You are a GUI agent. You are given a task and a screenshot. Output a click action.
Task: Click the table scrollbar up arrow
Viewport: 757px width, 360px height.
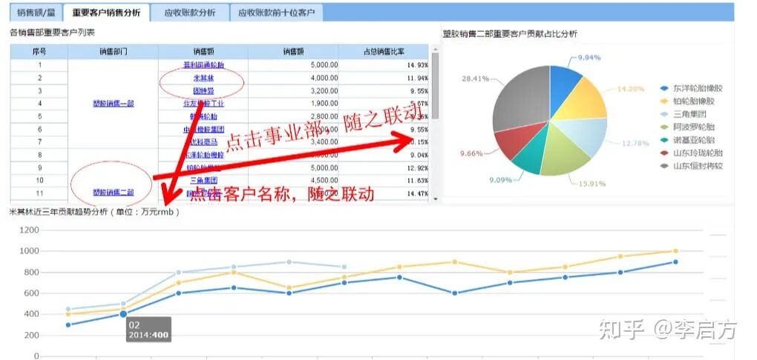tap(435, 48)
